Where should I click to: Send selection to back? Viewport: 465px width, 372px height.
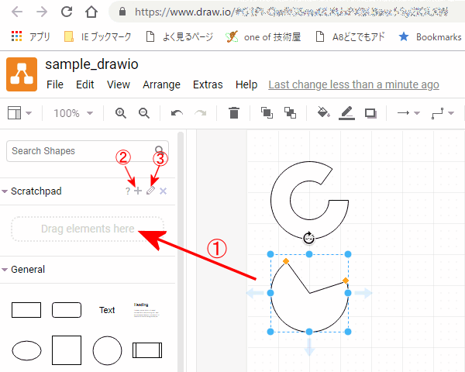(x=291, y=113)
